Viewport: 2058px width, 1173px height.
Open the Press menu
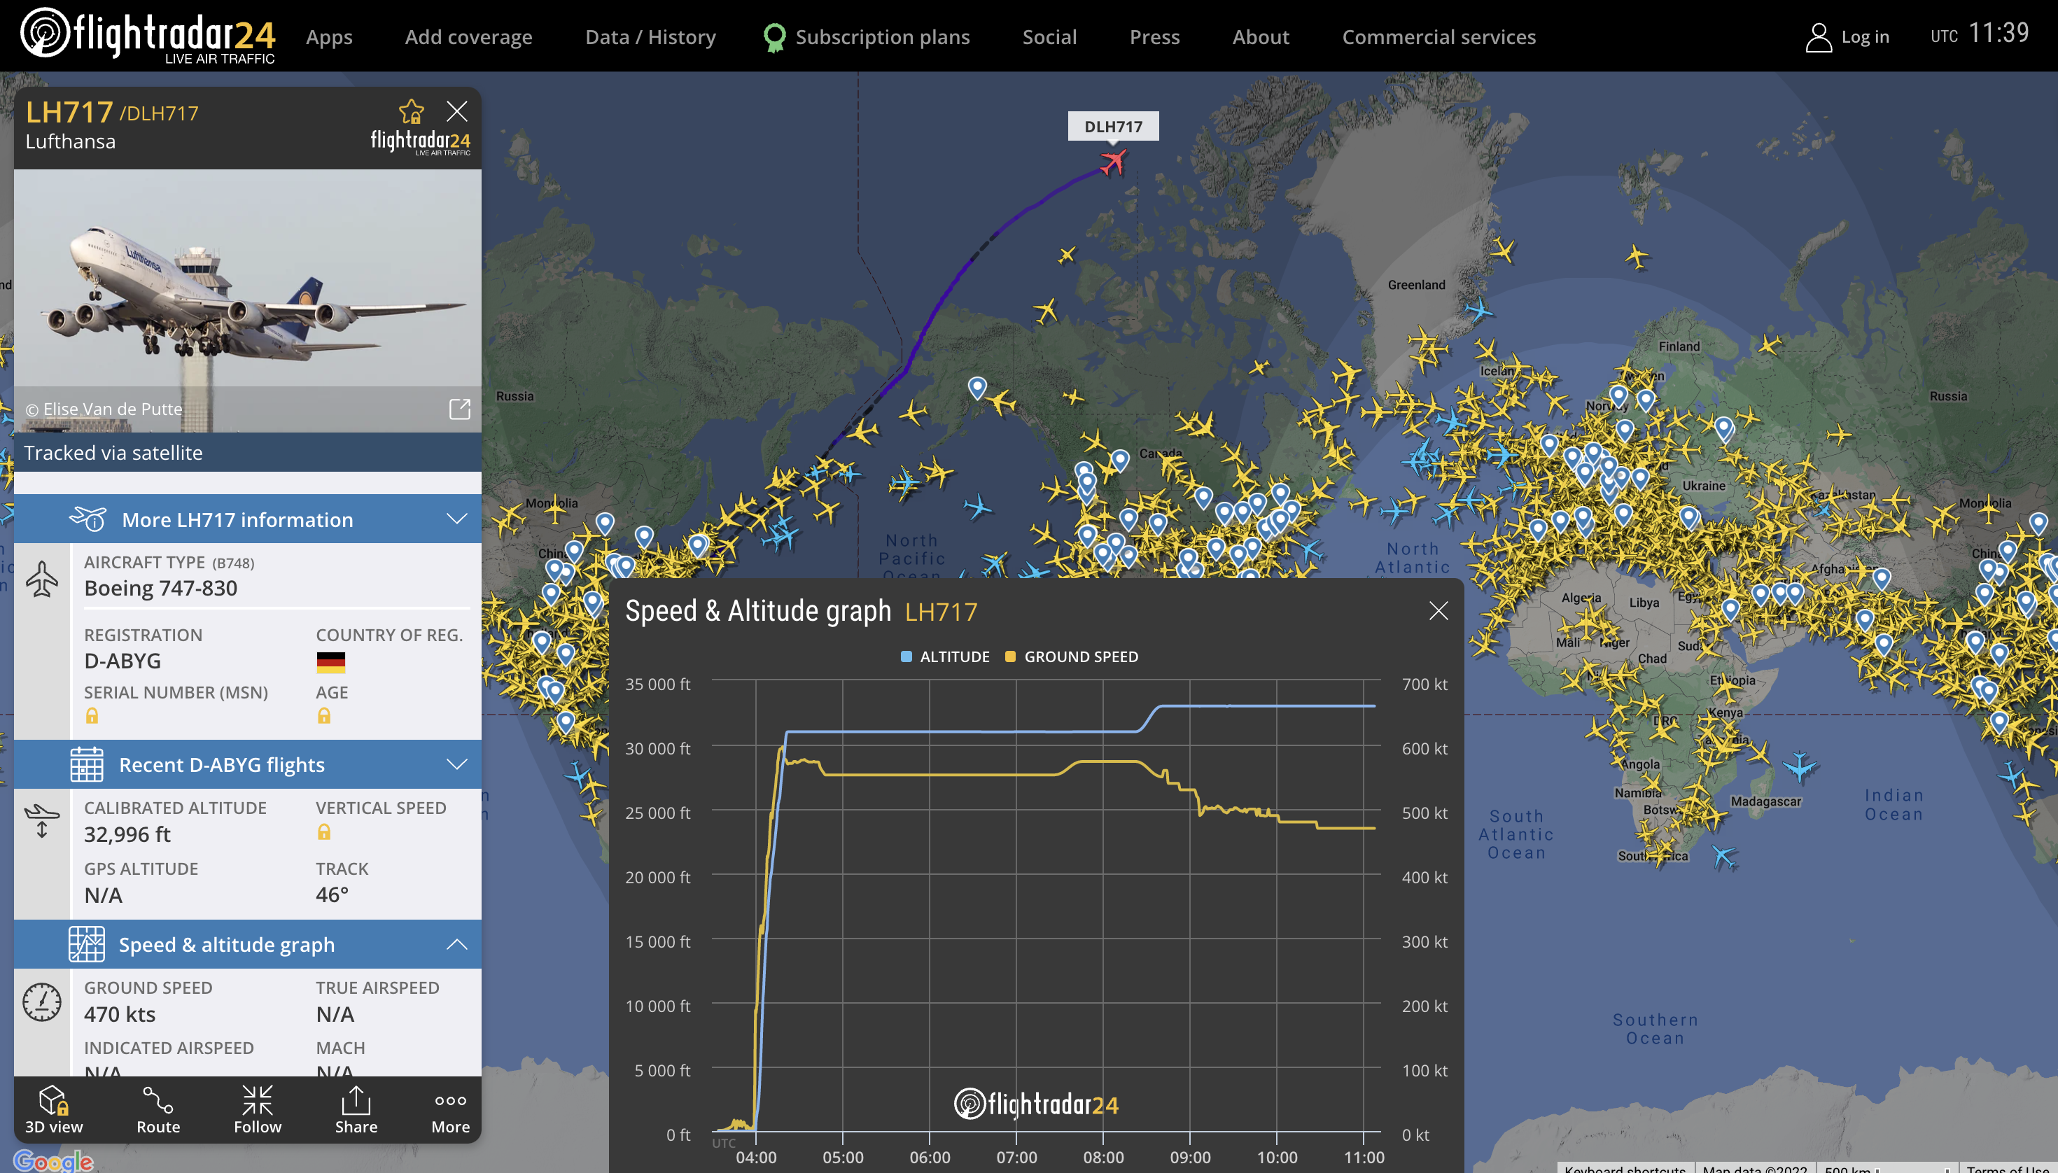1154,37
